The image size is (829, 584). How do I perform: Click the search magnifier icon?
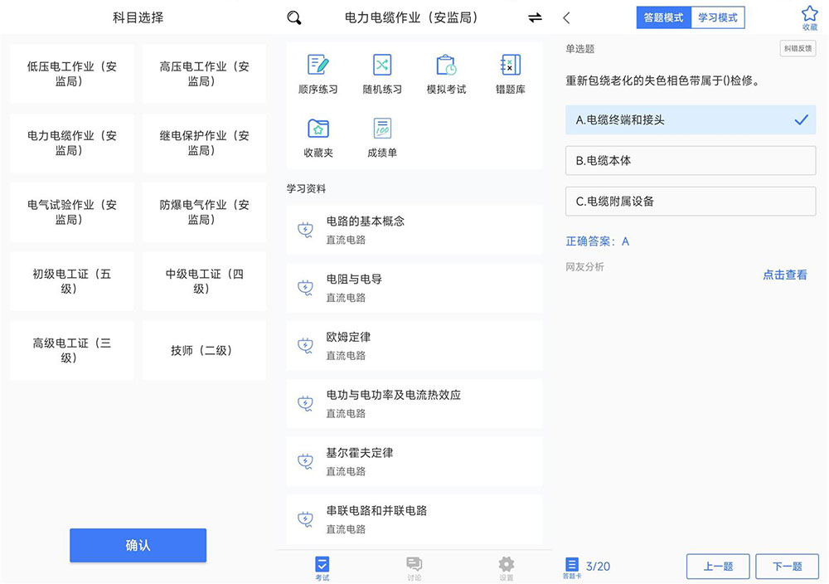(x=293, y=17)
